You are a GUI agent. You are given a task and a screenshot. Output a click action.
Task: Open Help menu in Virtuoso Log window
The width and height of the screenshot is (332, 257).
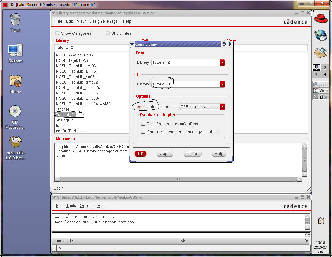101,205
